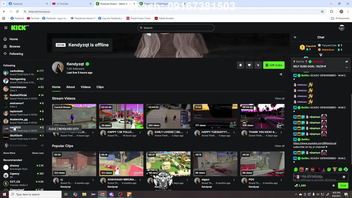Select the muted speaker emote
352x198 pixels.
307,169
